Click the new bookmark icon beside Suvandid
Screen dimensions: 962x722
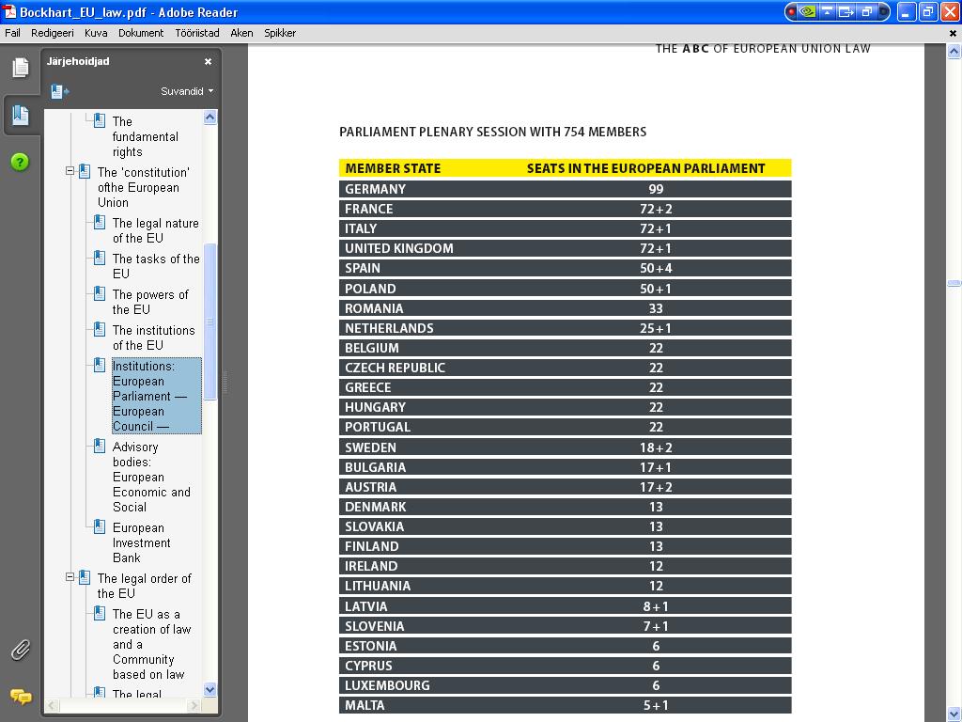click(x=60, y=91)
